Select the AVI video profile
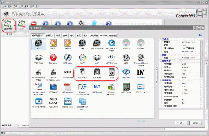Image resolution: width=209 pixels, height=136 pixels. [39, 44]
